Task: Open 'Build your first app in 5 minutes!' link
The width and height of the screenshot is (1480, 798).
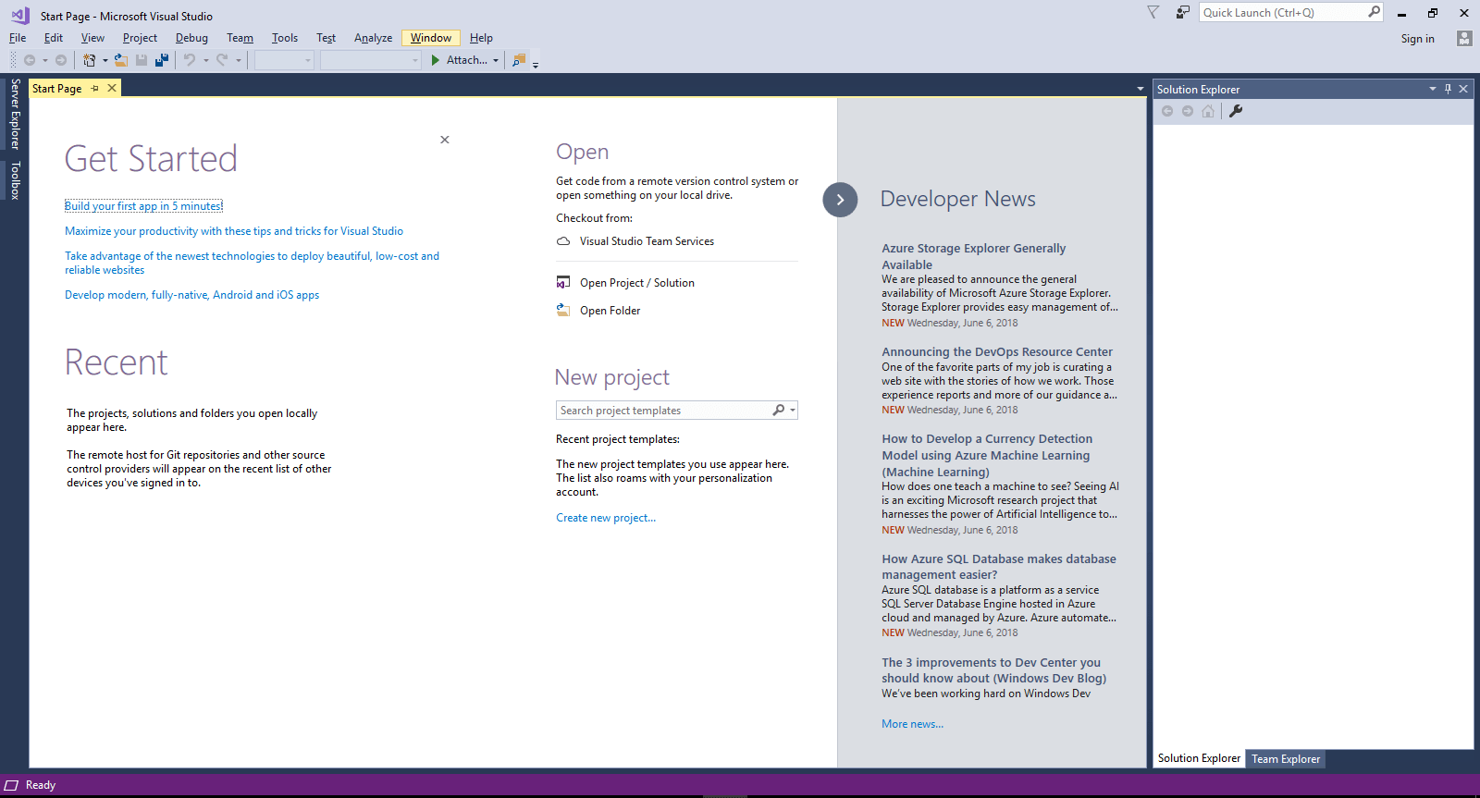Action: [x=143, y=206]
